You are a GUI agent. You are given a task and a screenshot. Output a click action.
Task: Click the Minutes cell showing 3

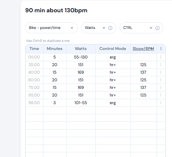click(x=54, y=103)
